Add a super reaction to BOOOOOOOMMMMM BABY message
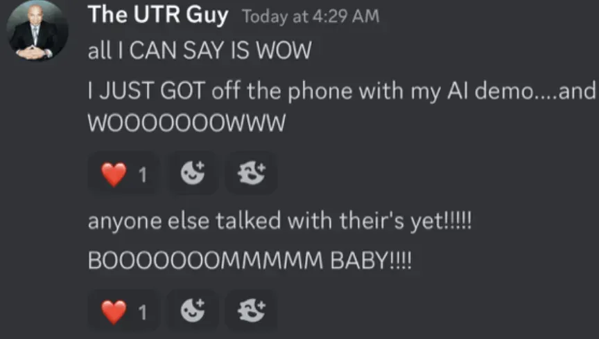Screen dimensions: 599x339 [252, 311]
